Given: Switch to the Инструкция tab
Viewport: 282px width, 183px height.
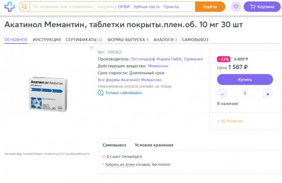Looking at the screenshot, I should (47, 39).
